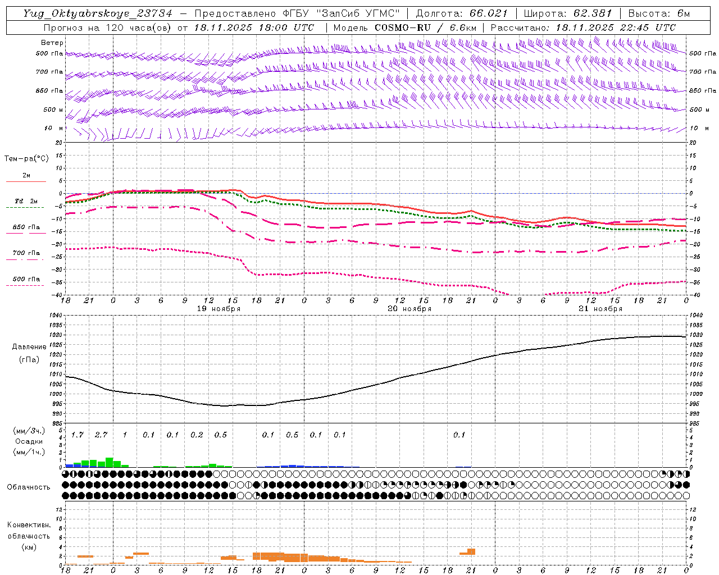Select the 'Высота: 6м' elevation text

coord(659,13)
